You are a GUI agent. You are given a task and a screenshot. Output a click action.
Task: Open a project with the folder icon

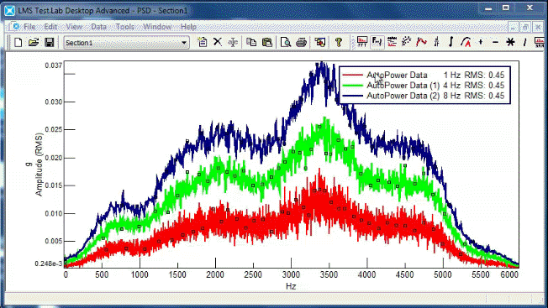34,43
